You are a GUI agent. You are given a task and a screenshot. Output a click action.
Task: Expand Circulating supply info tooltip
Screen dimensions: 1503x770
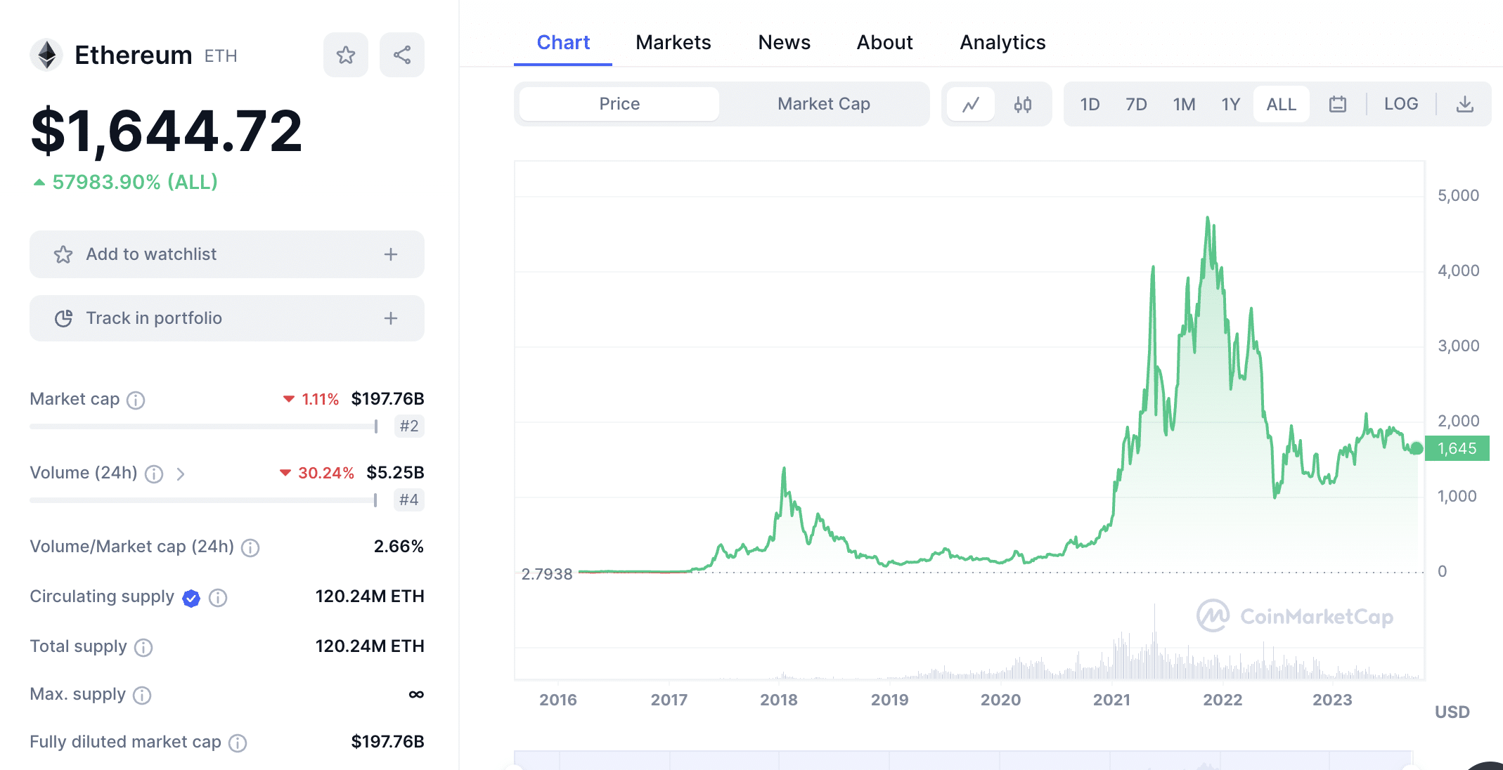219,595
